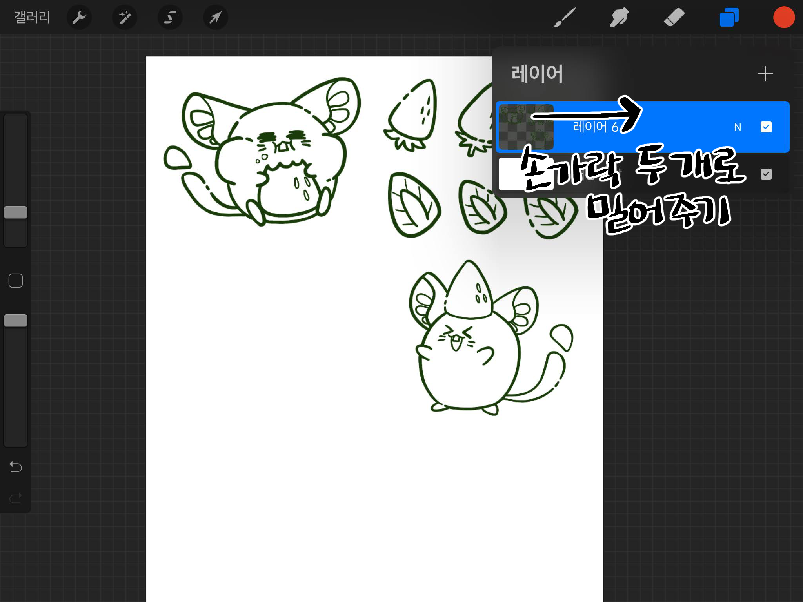Close the Layers panel icon
Screen dimensions: 803x602
tap(729, 17)
